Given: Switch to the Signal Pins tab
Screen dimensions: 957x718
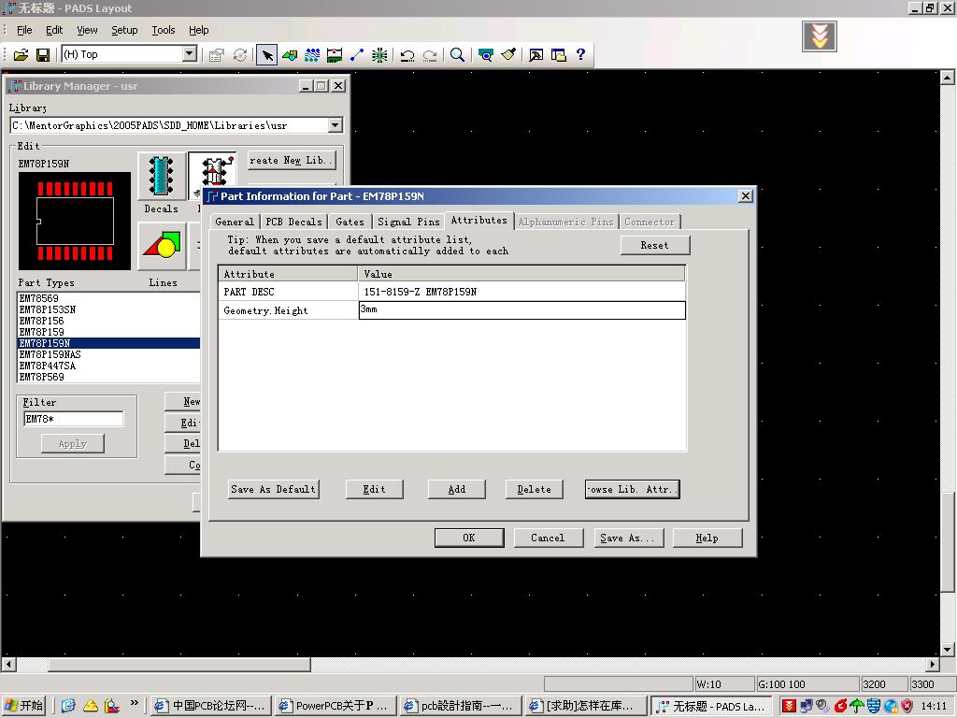Looking at the screenshot, I should (x=408, y=223).
